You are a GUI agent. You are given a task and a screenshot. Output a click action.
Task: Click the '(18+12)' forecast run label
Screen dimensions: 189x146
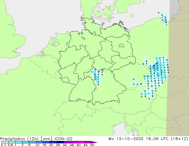[x=179, y=139]
